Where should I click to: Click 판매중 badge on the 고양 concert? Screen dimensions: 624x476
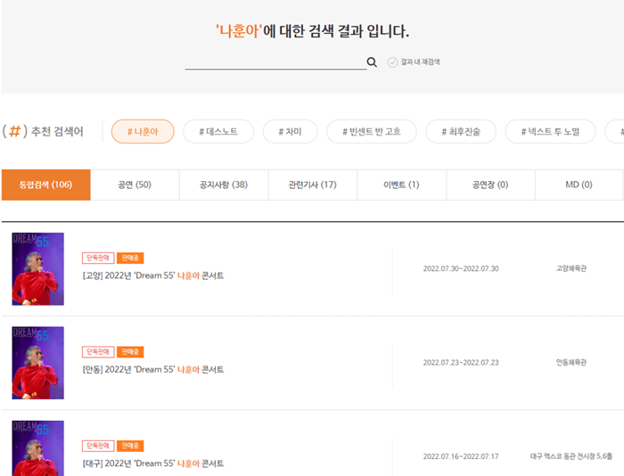(x=130, y=258)
